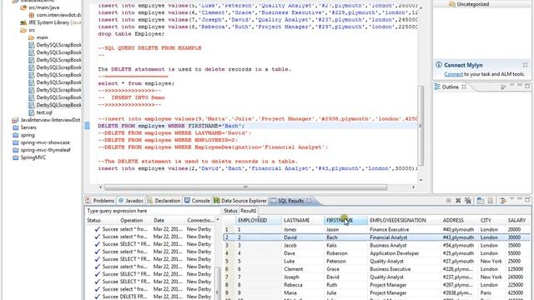Screen dimensions: 534x300
Task: Click the CITY column header
Action: [x=486, y=220]
